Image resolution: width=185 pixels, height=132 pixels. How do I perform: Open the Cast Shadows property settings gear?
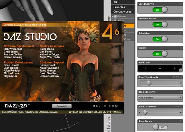181,4
